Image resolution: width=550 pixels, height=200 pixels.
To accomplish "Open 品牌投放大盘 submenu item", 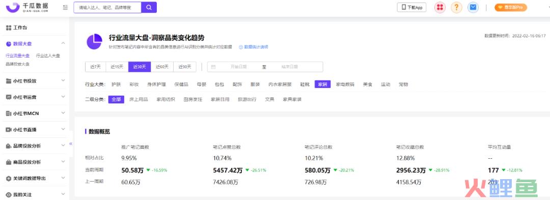I will (17, 64).
